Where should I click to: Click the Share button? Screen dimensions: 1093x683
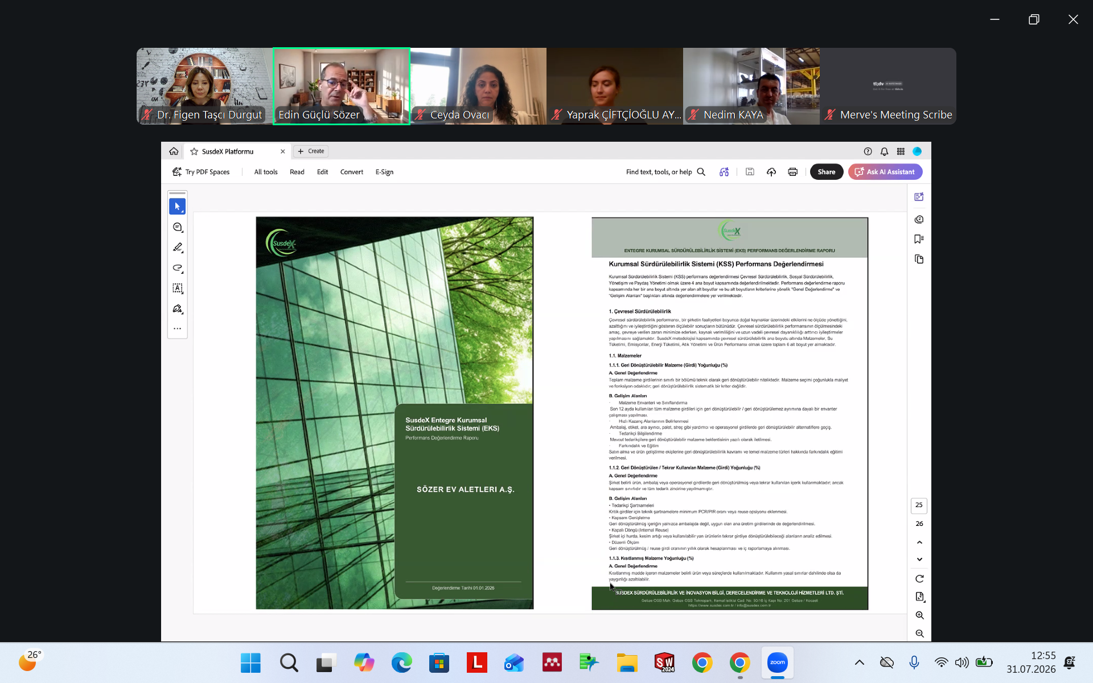click(x=827, y=172)
